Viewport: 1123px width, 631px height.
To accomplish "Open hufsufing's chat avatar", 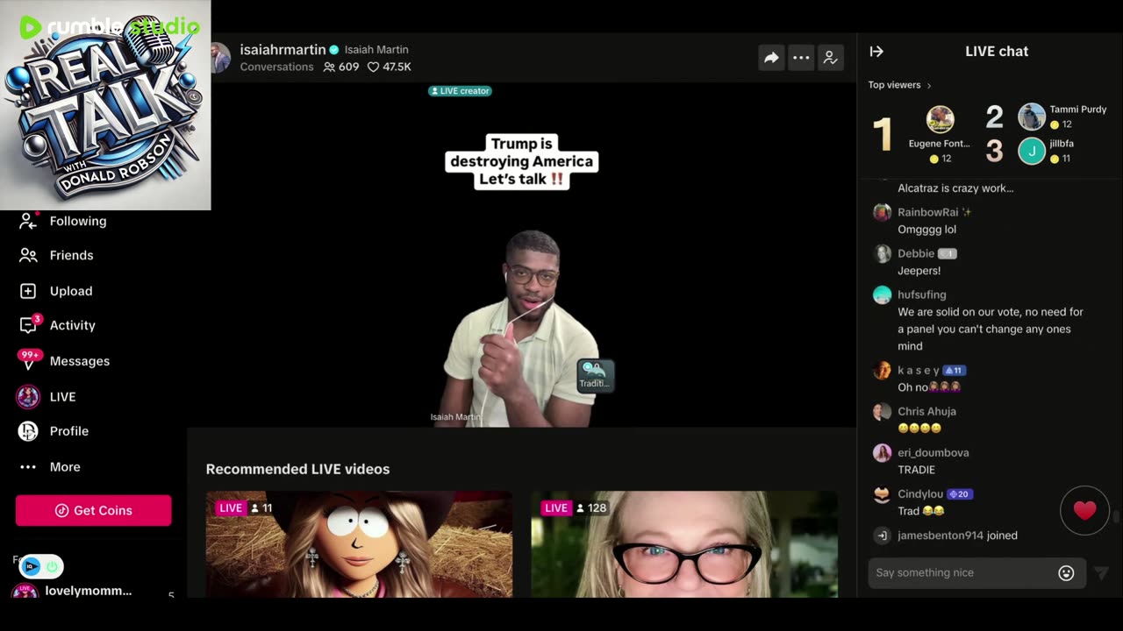I will [882, 294].
